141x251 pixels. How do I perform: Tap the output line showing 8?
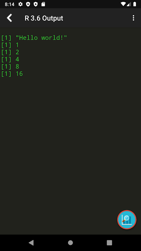point(10,67)
